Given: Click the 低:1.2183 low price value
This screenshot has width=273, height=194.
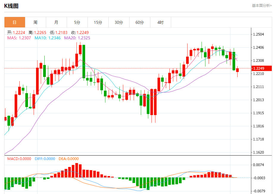Looking at the screenshot, I should (x=58, y=32).
